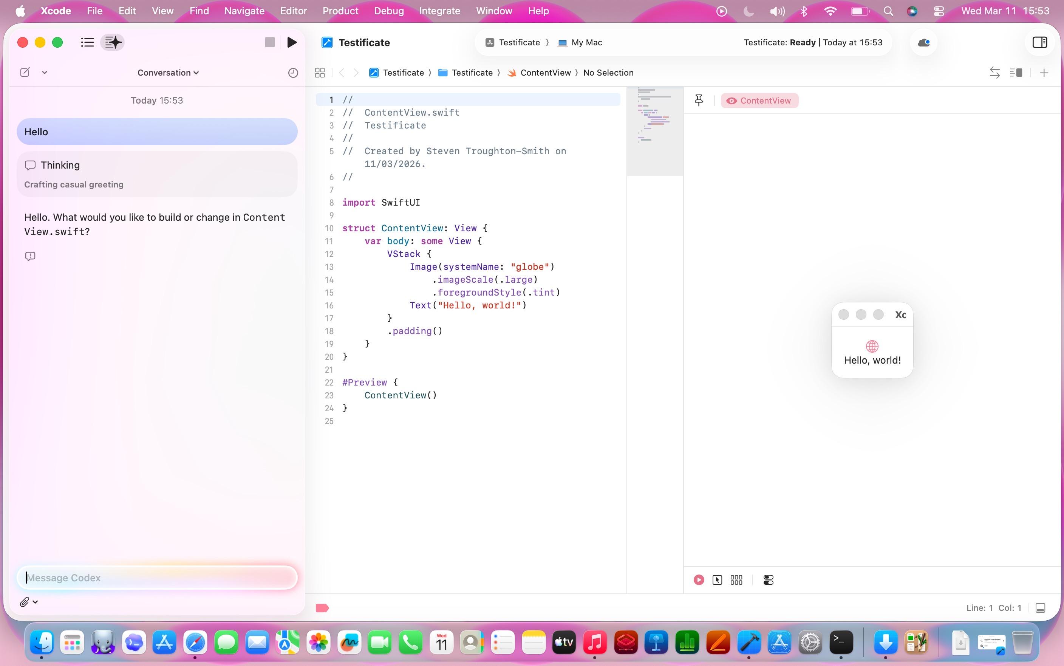The width and height of the screenshot is (1064, 666).
Task: Select the ContentView preview tab
Action: pyautogui.click(x=759, y=101)
